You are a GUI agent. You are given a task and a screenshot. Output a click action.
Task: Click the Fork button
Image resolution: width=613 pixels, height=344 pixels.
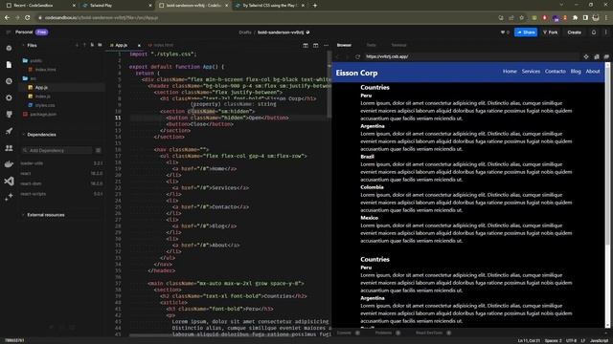pyautogui.click(x=551, y=32)
